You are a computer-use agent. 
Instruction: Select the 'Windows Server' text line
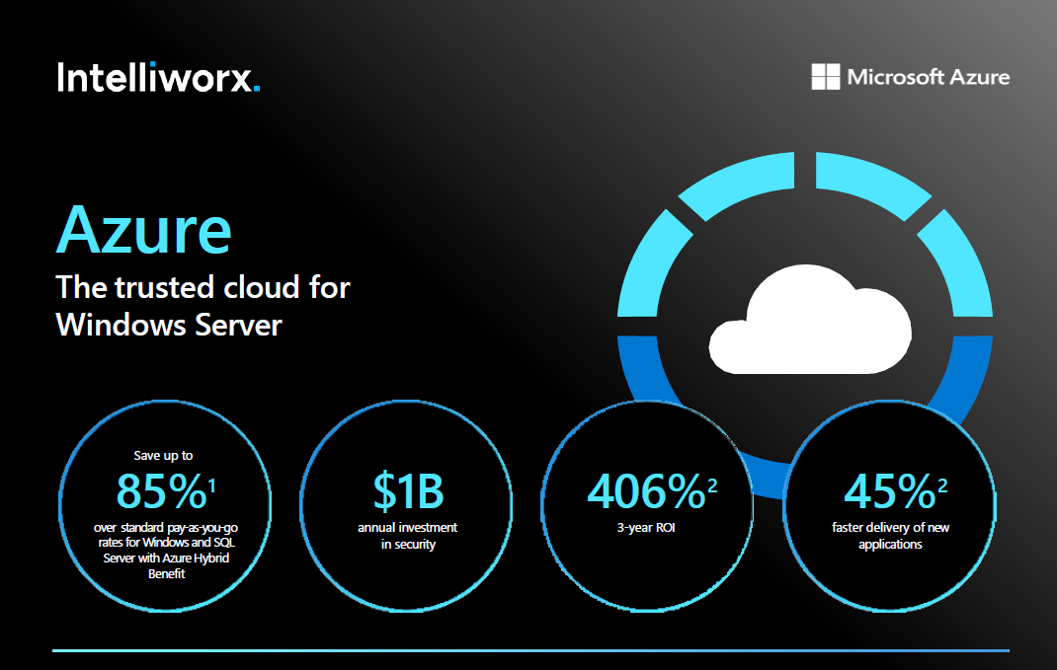pos(169,326)
